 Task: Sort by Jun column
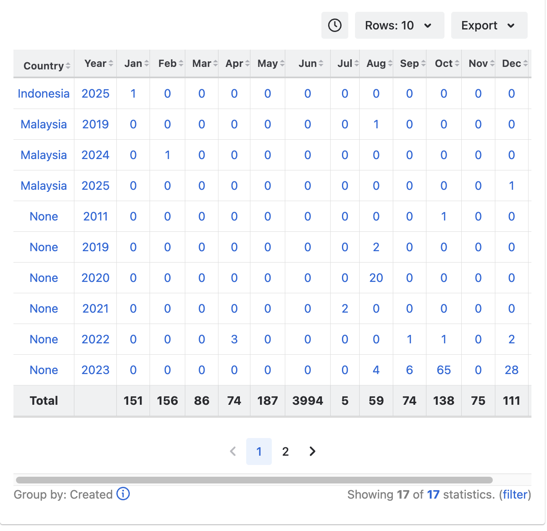(x=308, y=64)
